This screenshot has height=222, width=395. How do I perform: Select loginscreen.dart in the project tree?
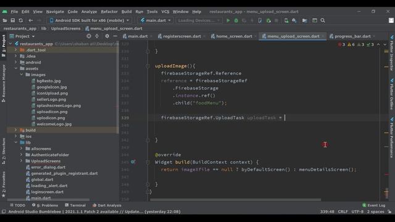coord(48,192)
